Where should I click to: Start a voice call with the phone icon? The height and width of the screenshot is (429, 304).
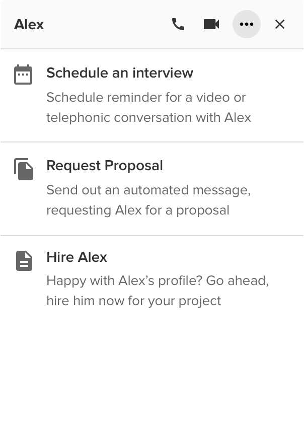coord(178,24)
